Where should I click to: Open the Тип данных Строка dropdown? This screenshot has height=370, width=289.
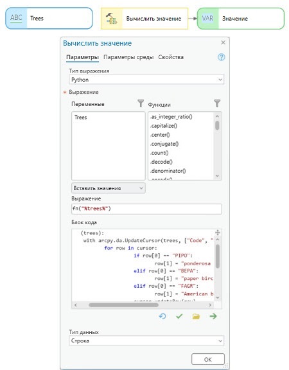click(146, 340)
